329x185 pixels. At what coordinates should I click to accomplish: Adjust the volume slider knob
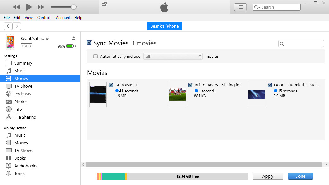74,7
